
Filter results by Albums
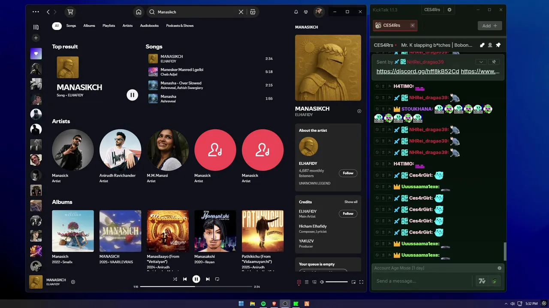[x=89, y=26]
